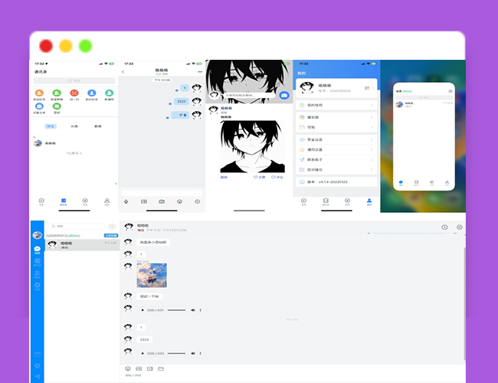Open the settings gear in desktop chat header
498x383 pixels.
tap(459, 228)
